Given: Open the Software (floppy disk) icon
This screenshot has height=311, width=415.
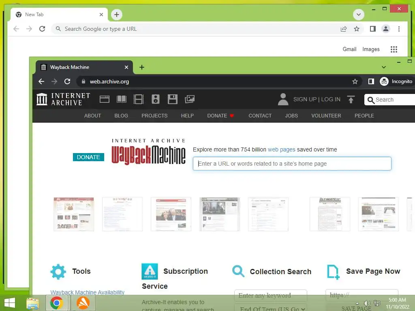Looking at the screenshot, I should [x=172, y=100].
